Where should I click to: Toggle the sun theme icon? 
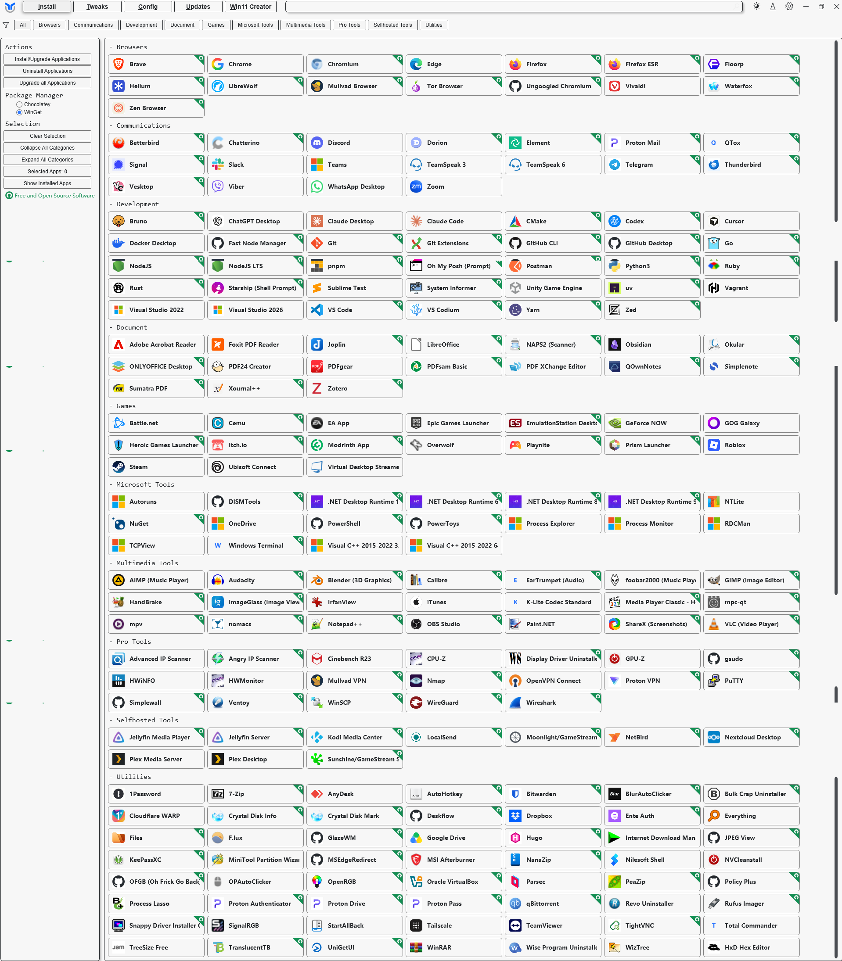point(756,7)
